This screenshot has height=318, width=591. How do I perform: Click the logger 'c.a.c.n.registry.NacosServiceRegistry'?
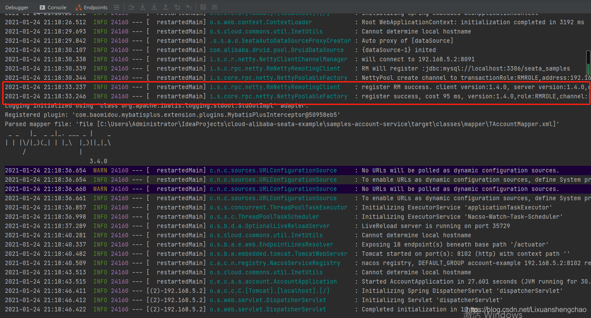(275, 263)
